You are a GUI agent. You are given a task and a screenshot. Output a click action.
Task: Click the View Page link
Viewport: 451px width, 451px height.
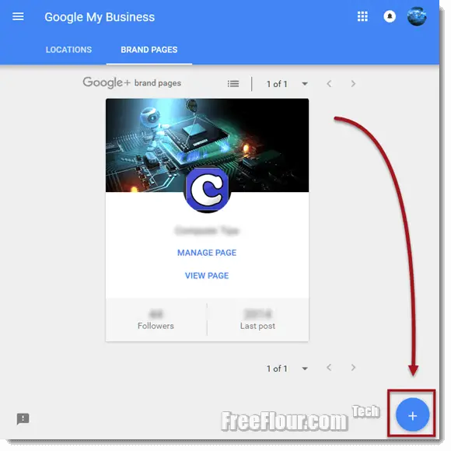pyautogui.click(x=207, y=275)
